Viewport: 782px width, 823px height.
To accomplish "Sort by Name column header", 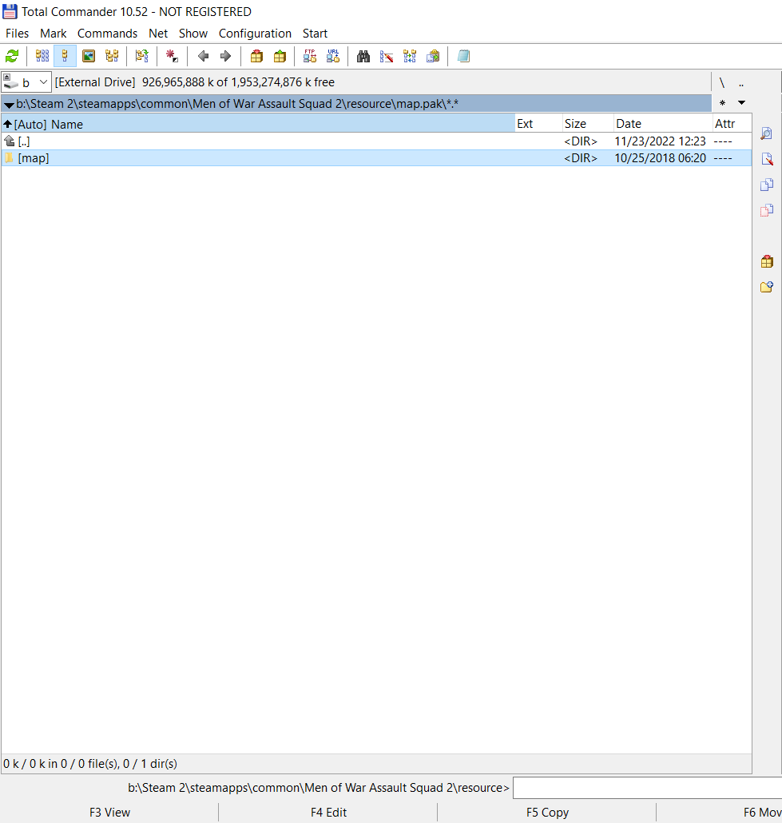I will pyautogui.click(x=258, y=124).
